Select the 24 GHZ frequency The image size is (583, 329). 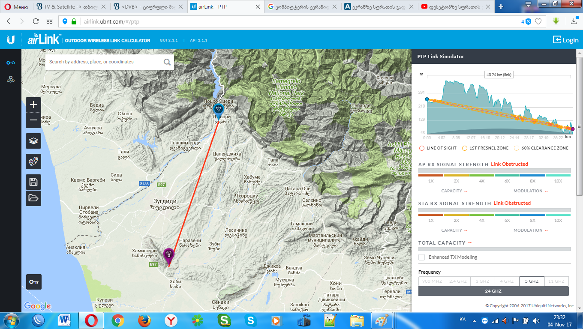[493, 291]
